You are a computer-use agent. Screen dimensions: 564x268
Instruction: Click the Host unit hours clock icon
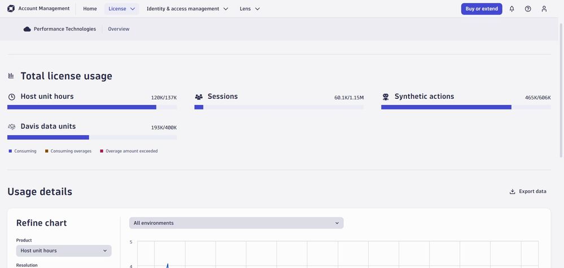[12, 97]
